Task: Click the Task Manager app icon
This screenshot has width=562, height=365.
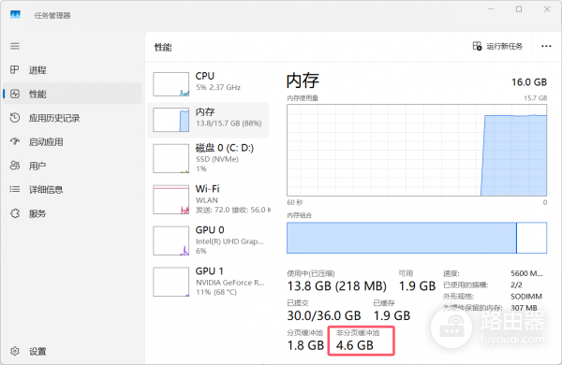Action: 15,14
